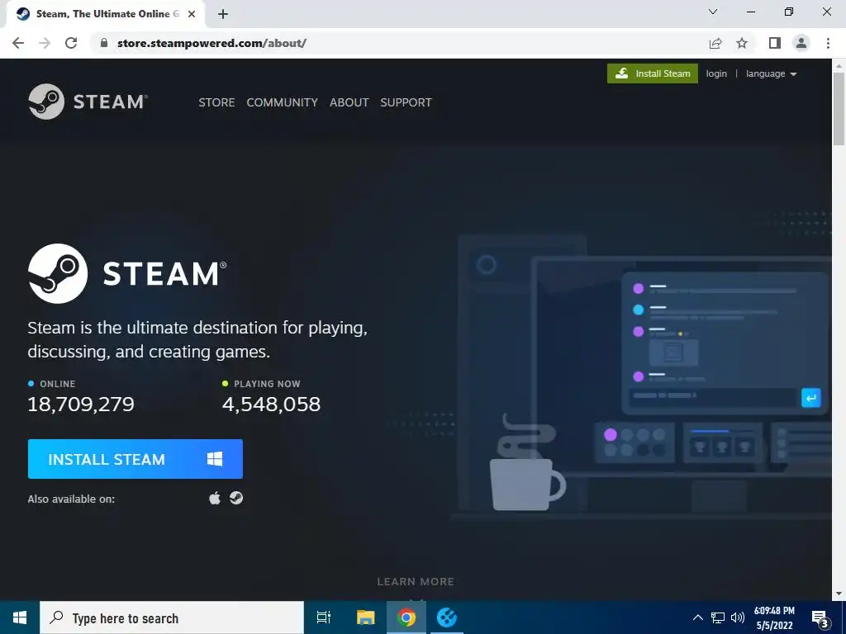This screenshot has height=634, width=846.
Task: Reload the Steam page
Action: (x=71, y=43)
